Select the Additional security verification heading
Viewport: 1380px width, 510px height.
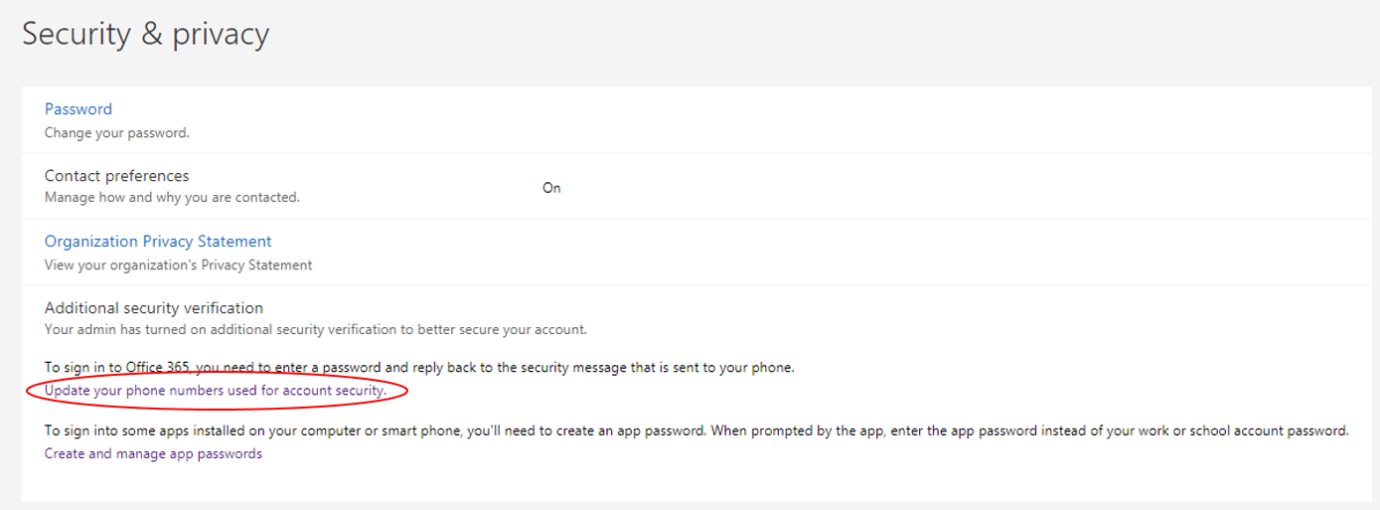pos(154,308)
